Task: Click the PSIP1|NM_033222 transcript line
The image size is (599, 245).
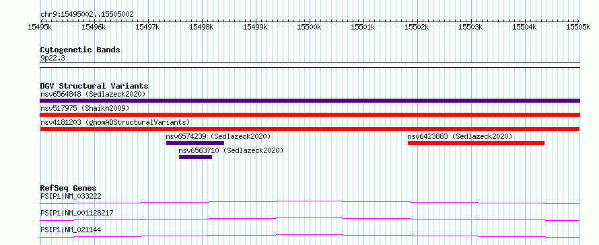Action: [x=310, y=202]
